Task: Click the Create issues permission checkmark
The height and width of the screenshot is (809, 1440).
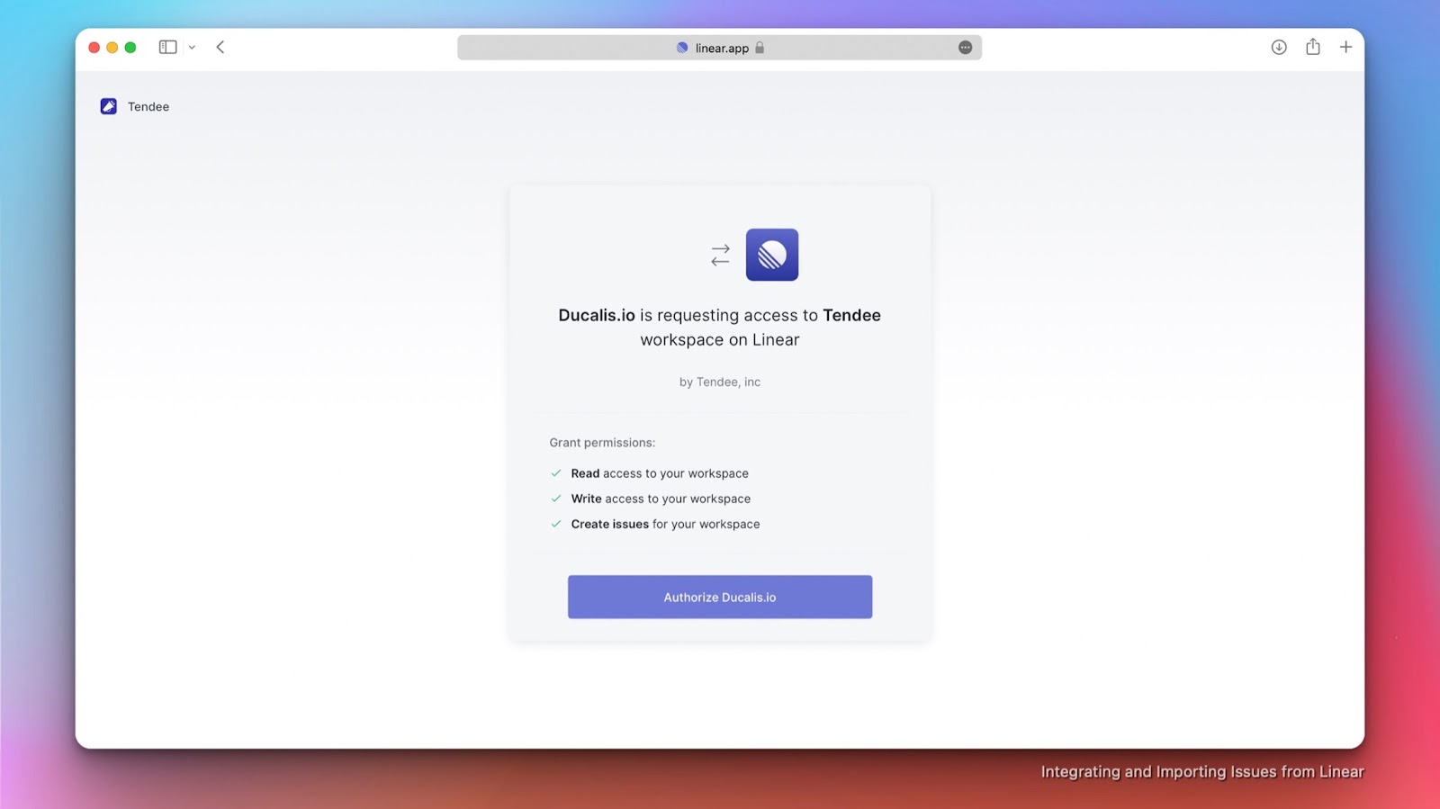Action: pyautogui.click(x=556, y=524)
